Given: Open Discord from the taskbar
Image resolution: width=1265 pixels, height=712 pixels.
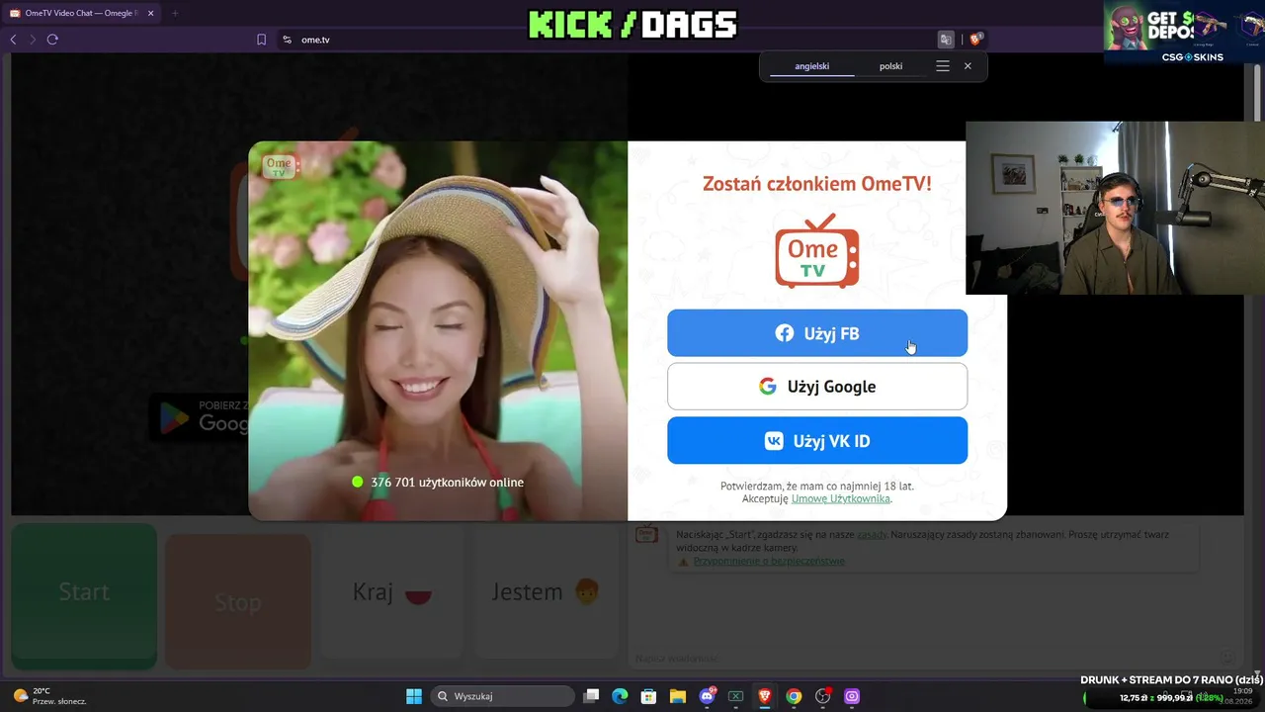Looking at the screenshot, I should click(708, 696).
